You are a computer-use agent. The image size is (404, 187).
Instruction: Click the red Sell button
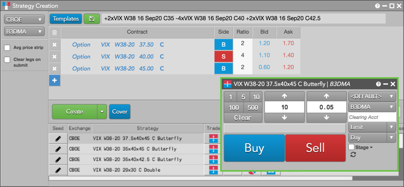click(x=315, y=148)
